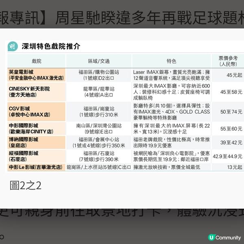Click the Laser IMAX銀幕 feature description
244x244 pixels.
click(x=171, y=75)
